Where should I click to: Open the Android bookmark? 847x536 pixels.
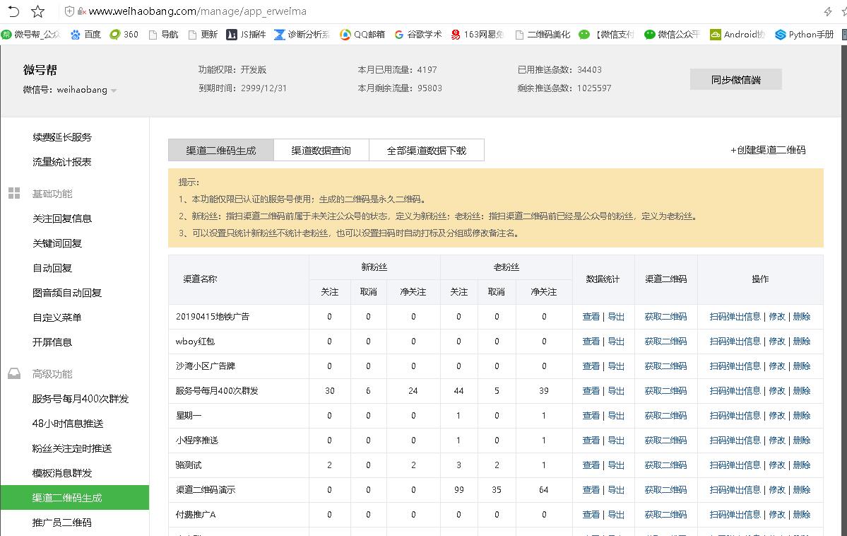point(738,35)
